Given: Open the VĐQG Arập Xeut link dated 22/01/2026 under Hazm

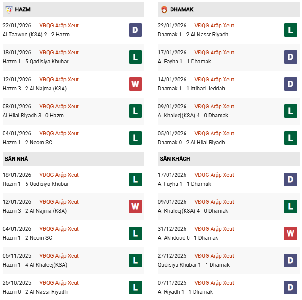Looking at the screenshot, I should (59, 26).
